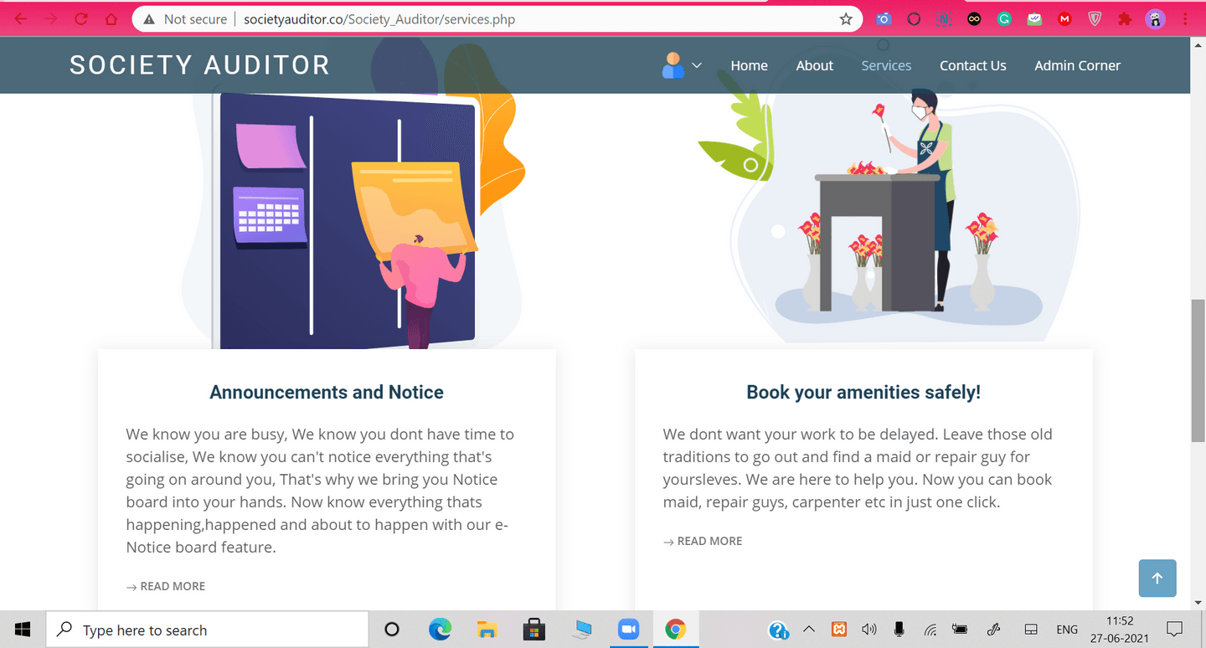Open the browser home icon
This screenshot has height=648, width=1206.
pos(111,18)
